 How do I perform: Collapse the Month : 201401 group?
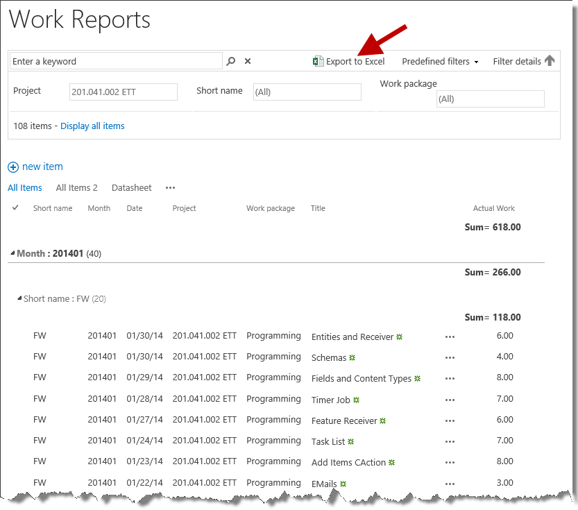(x=12, y=253)
